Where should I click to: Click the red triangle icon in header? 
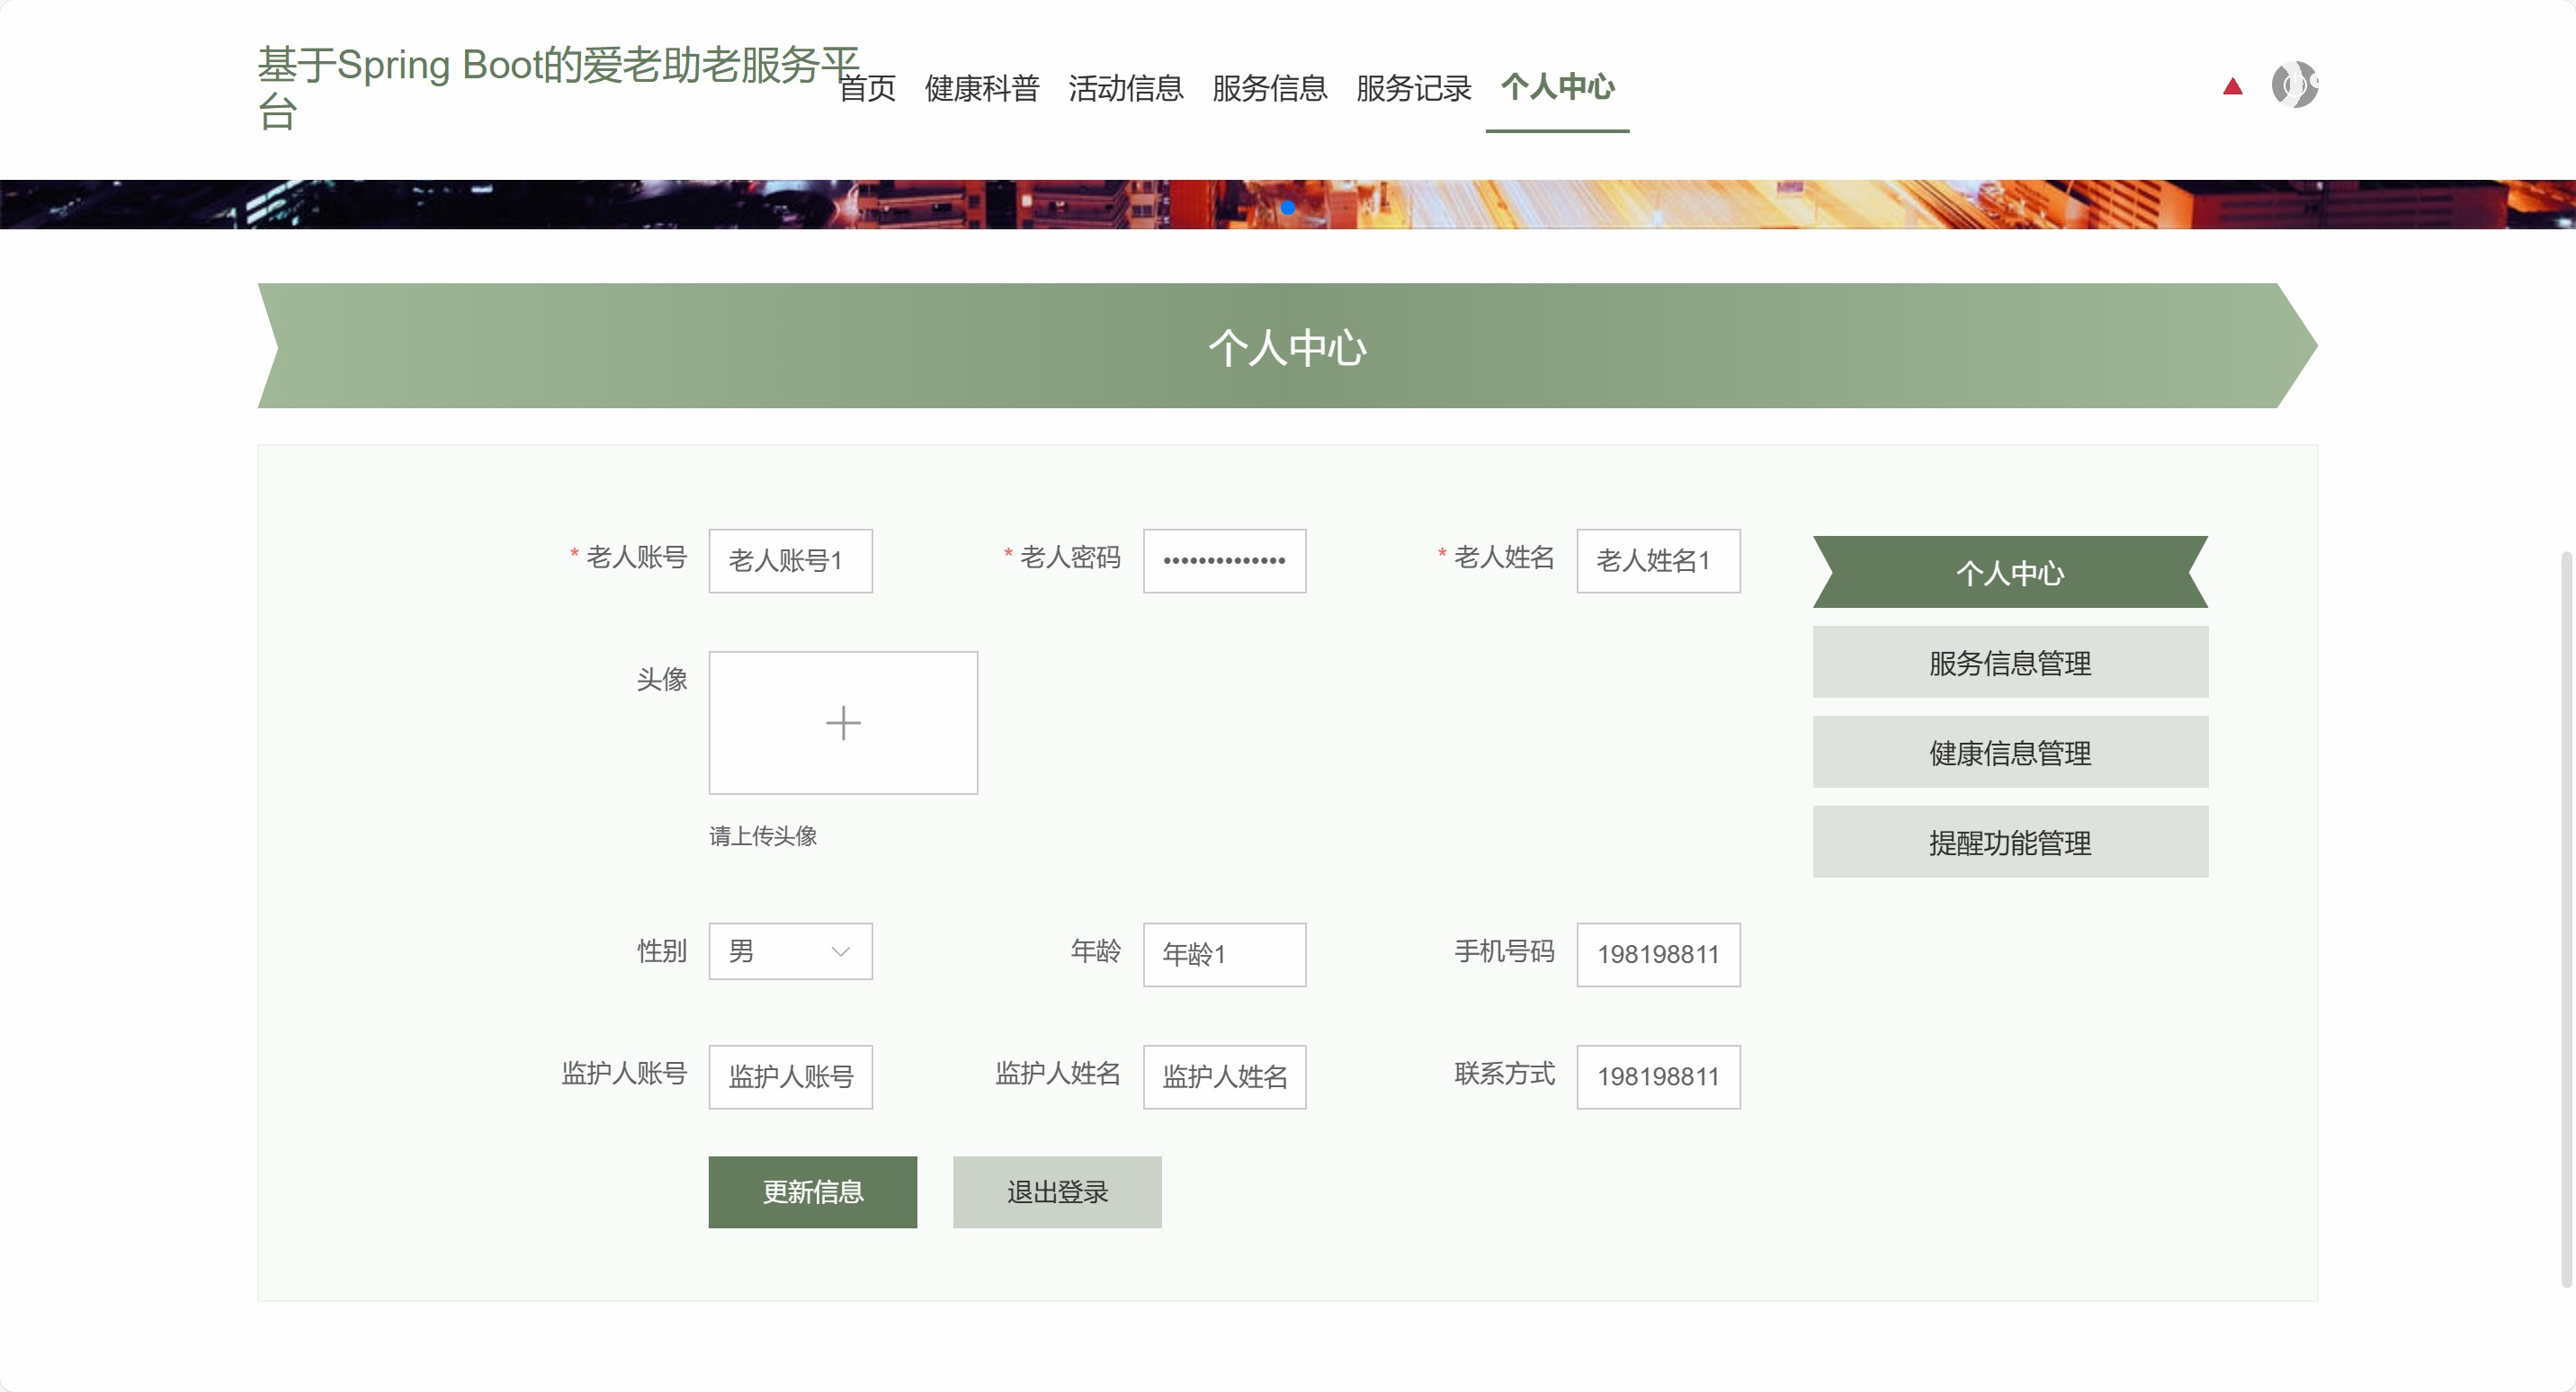(x=2232, y=87)
